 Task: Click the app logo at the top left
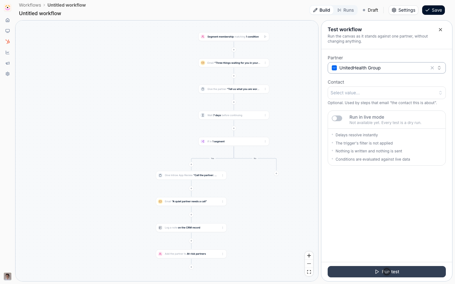(x=8, y=8)
